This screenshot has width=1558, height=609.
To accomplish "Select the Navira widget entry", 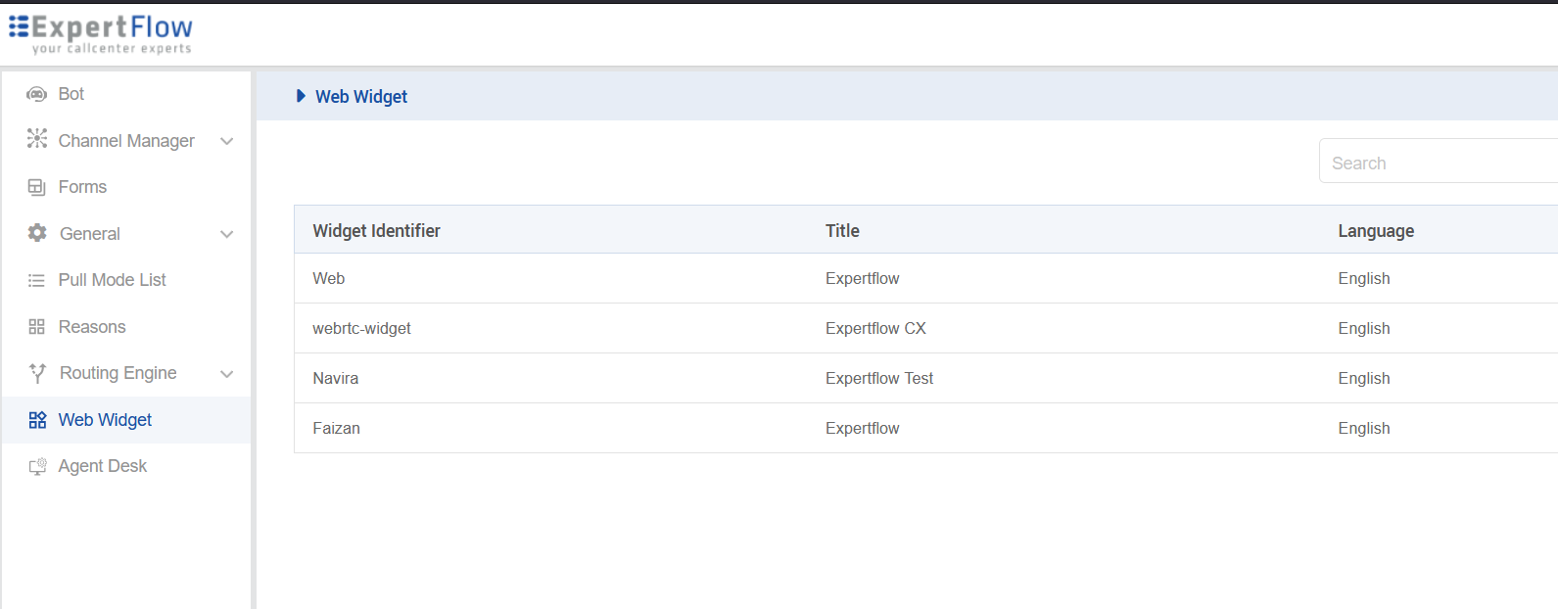I will point(336,379).
